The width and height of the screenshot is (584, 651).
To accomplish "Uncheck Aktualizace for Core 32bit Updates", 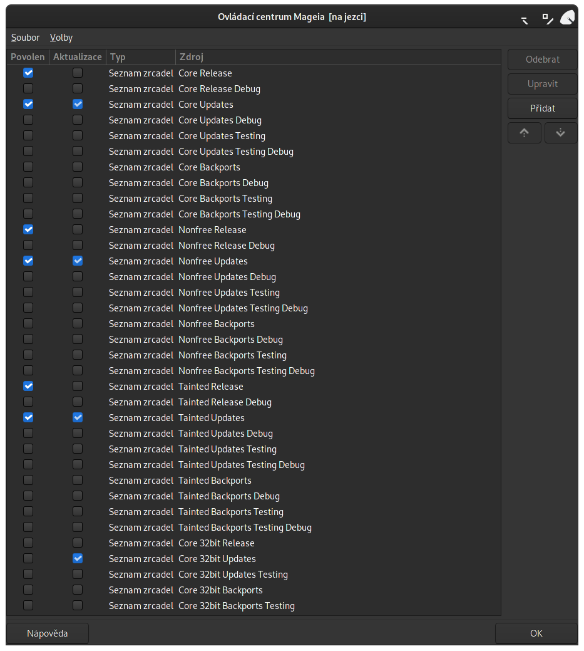I will 78,558.
